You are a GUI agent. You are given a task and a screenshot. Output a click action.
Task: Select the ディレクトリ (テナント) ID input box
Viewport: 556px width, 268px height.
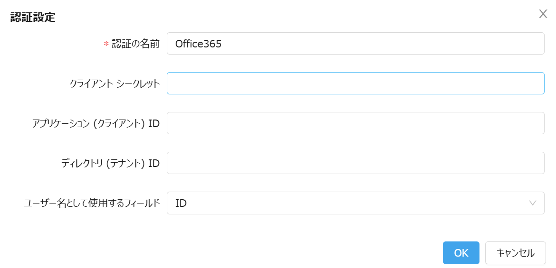[x=355, y=163]
